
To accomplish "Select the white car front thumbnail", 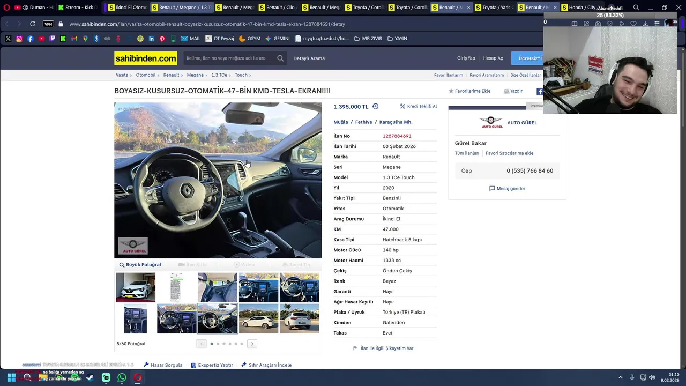I will pos(136,287).
